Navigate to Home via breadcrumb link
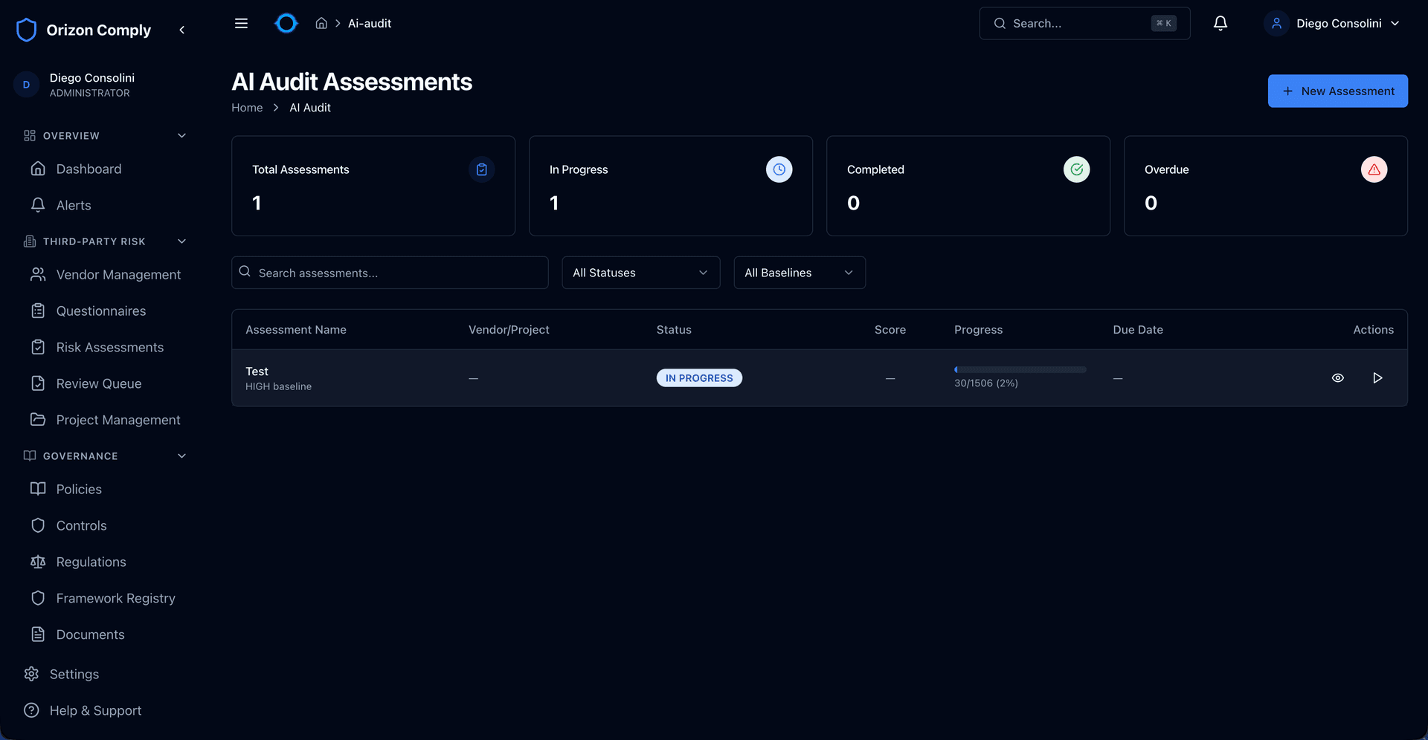 click(247, 107)
